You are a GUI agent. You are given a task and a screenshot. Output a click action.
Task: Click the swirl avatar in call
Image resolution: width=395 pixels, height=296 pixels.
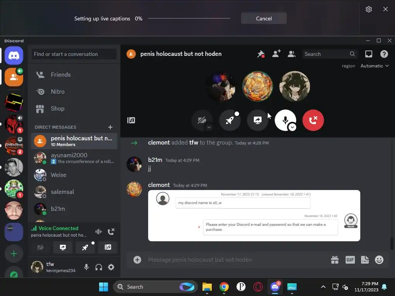pyautogui.click(x=257, y=86)
